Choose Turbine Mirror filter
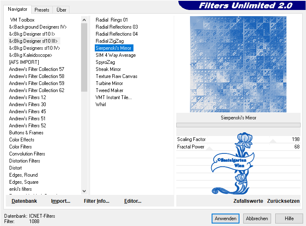Screen dimensions: 306x226 pos(109,83)
